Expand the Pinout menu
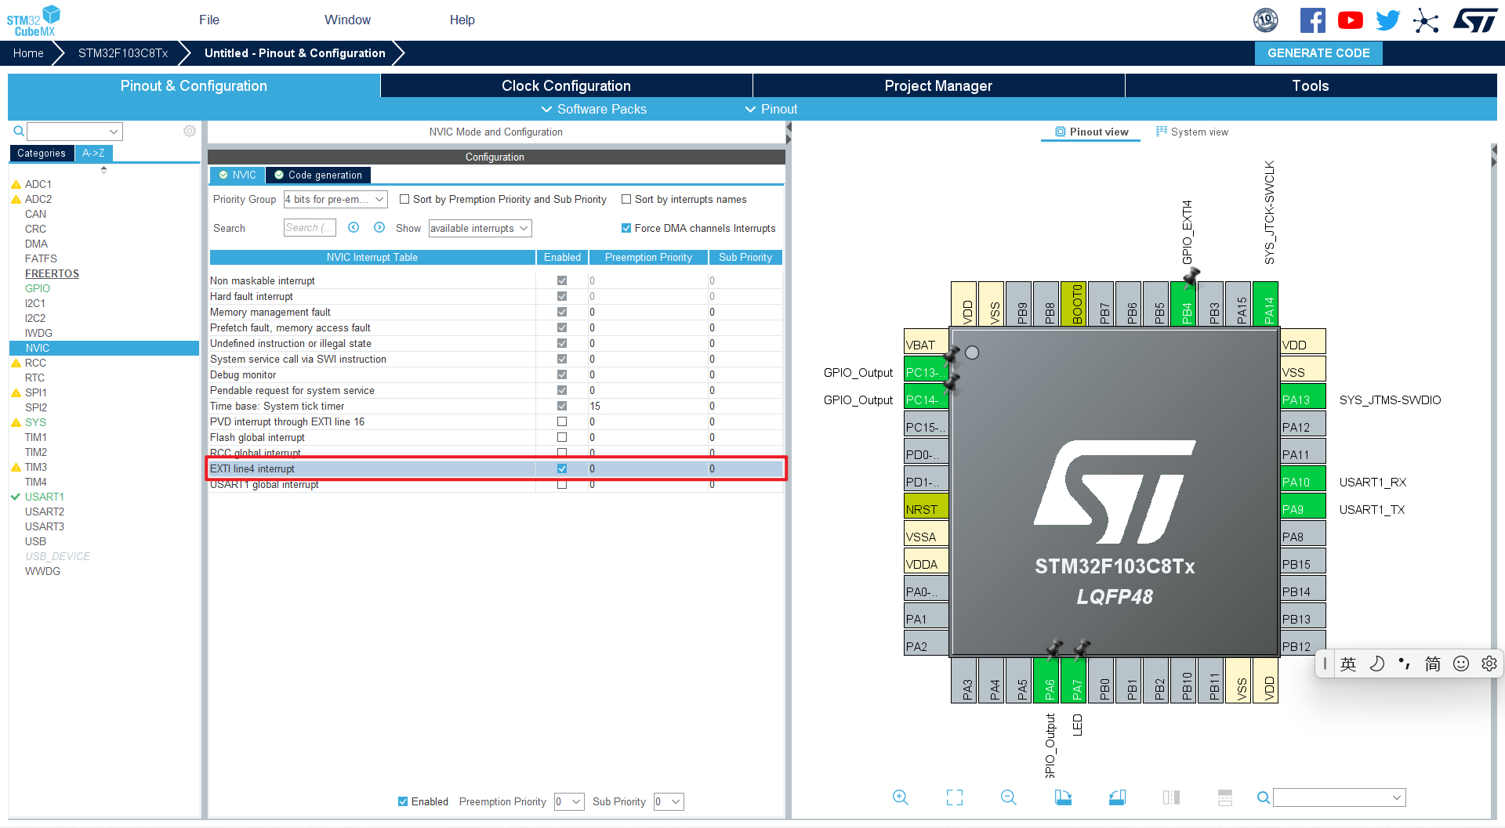 [771, 109]
